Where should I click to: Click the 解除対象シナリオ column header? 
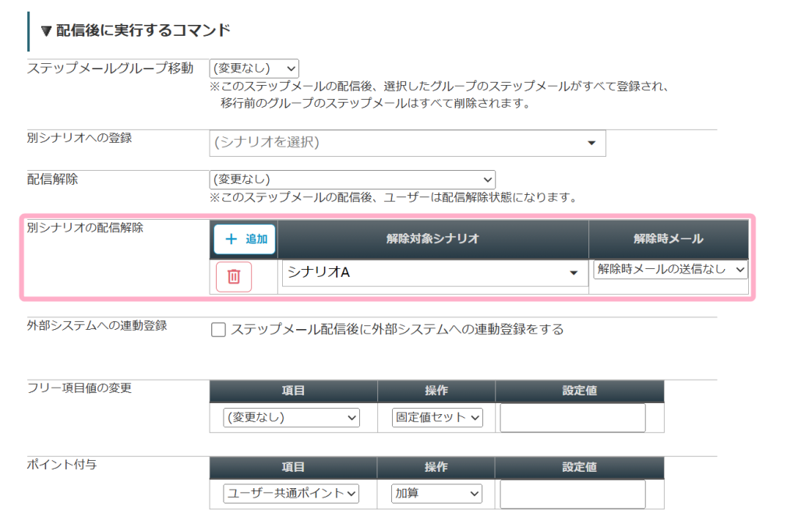[433, 239]
